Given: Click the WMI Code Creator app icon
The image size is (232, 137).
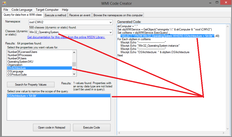Looking at the screenshot, I should (4, 3).
